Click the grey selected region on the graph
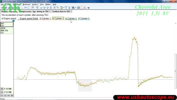The height and width of the screenshot is (100, 177). click(85, 86)
